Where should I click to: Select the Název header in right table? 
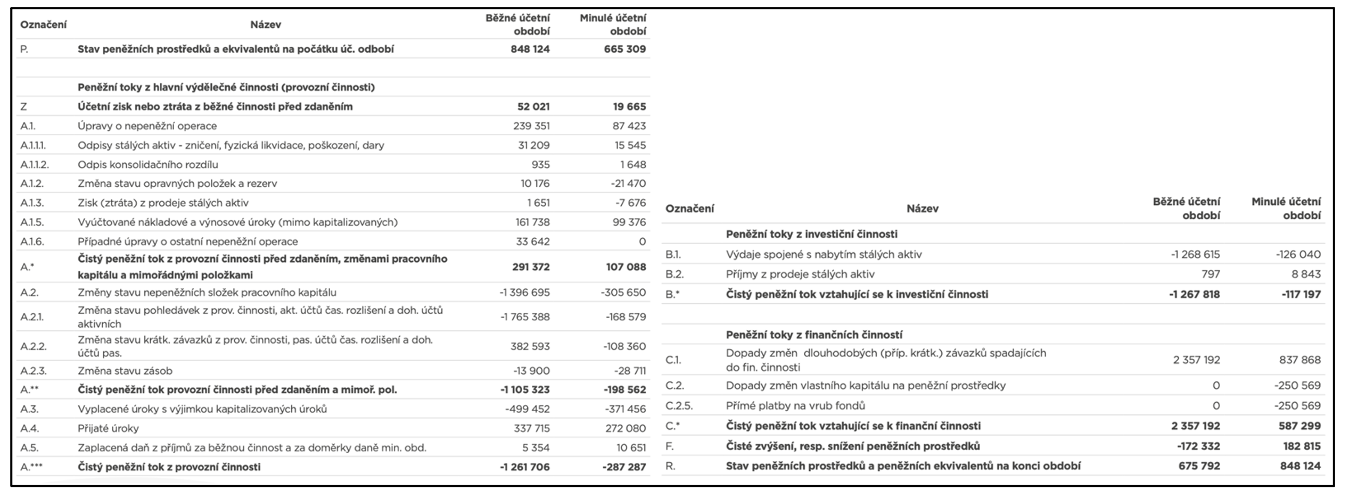click(x=922, y=209)
